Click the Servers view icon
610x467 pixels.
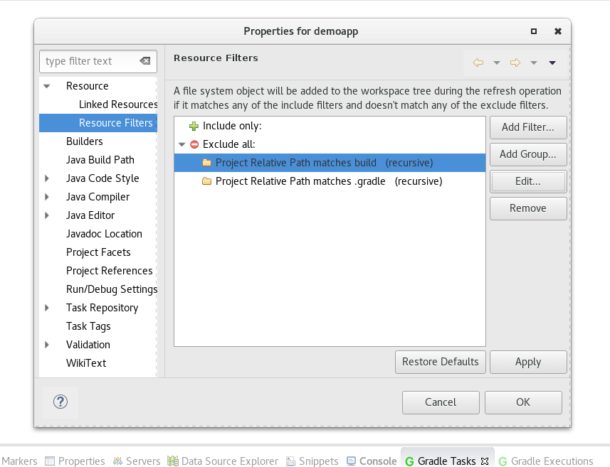[x=117, y=461]
